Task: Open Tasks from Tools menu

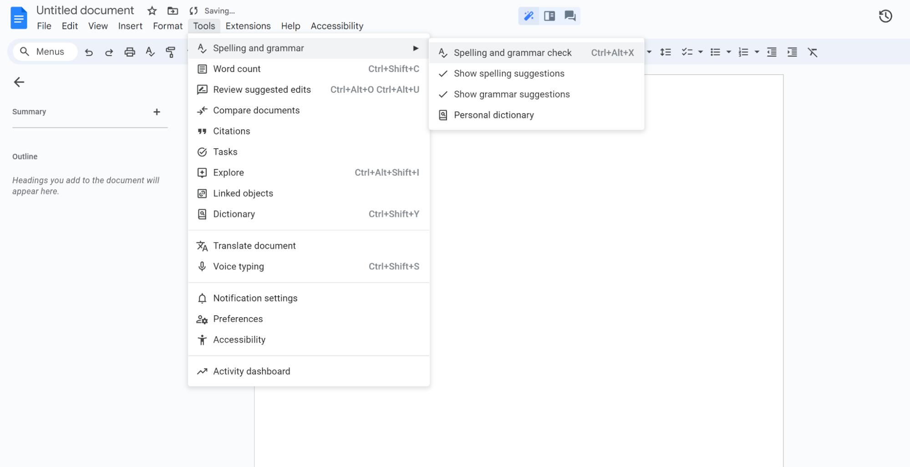Action: 309,152
